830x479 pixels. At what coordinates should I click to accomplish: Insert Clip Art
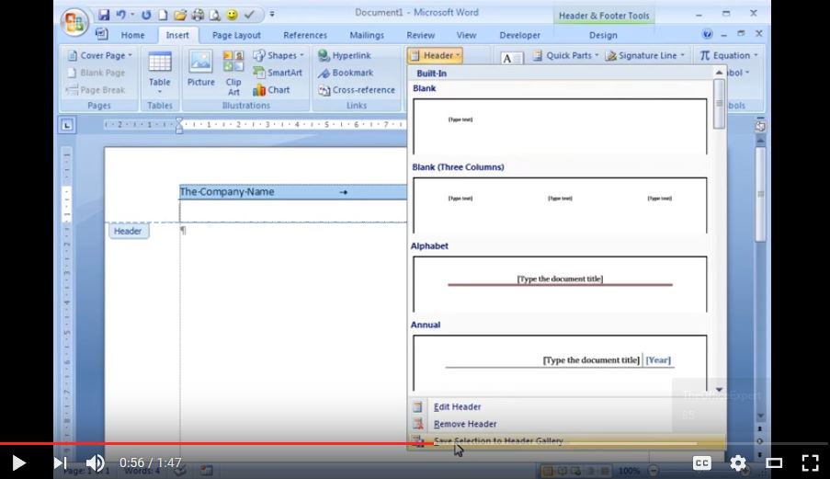coord(233,73)
